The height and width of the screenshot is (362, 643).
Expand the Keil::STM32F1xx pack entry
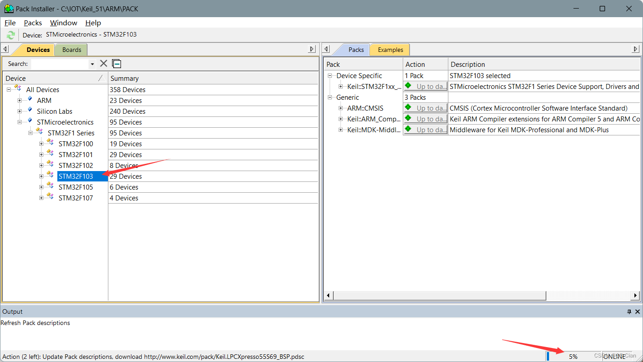(x=341, y=86)
